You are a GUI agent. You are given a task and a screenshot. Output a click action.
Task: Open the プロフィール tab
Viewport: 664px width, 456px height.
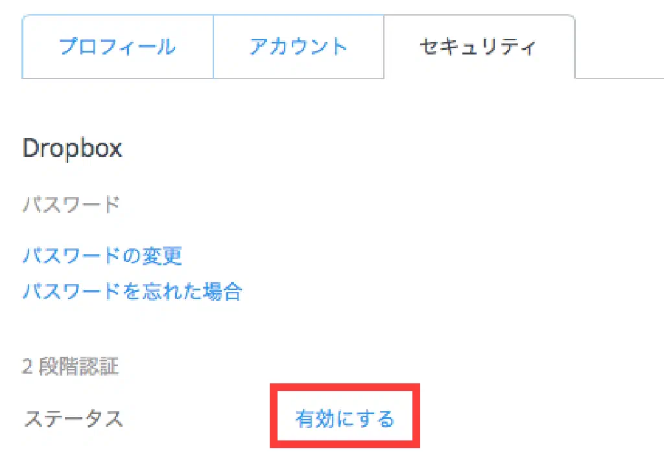pos(117,47)
